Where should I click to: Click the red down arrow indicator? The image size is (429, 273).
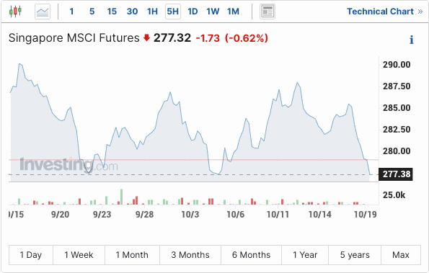click(x=146, y=37)
